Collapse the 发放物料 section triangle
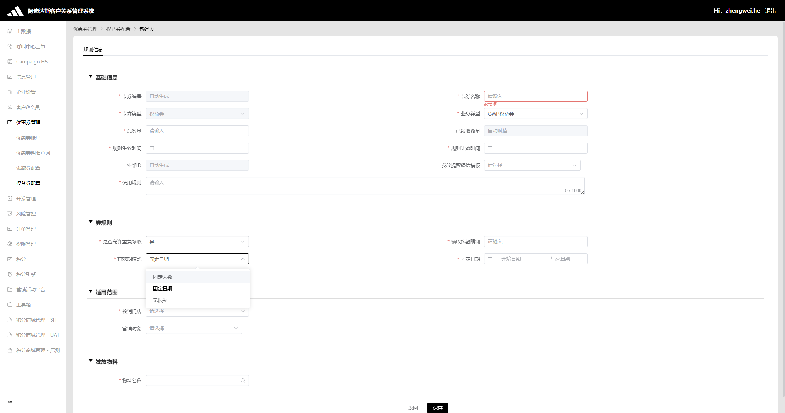Image resolution: width=785 pixels, height=413 pixels. 90,361
